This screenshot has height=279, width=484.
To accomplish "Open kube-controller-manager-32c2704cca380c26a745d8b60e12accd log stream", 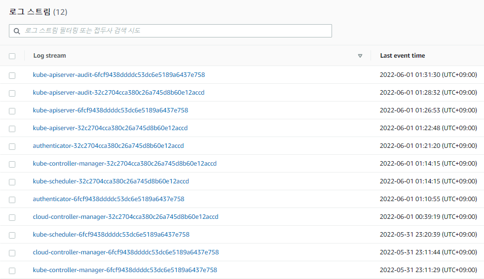I will 125,163.
